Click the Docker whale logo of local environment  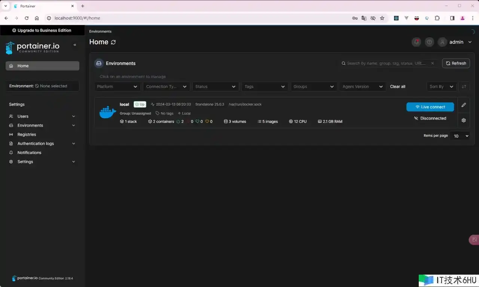point(108,112)
